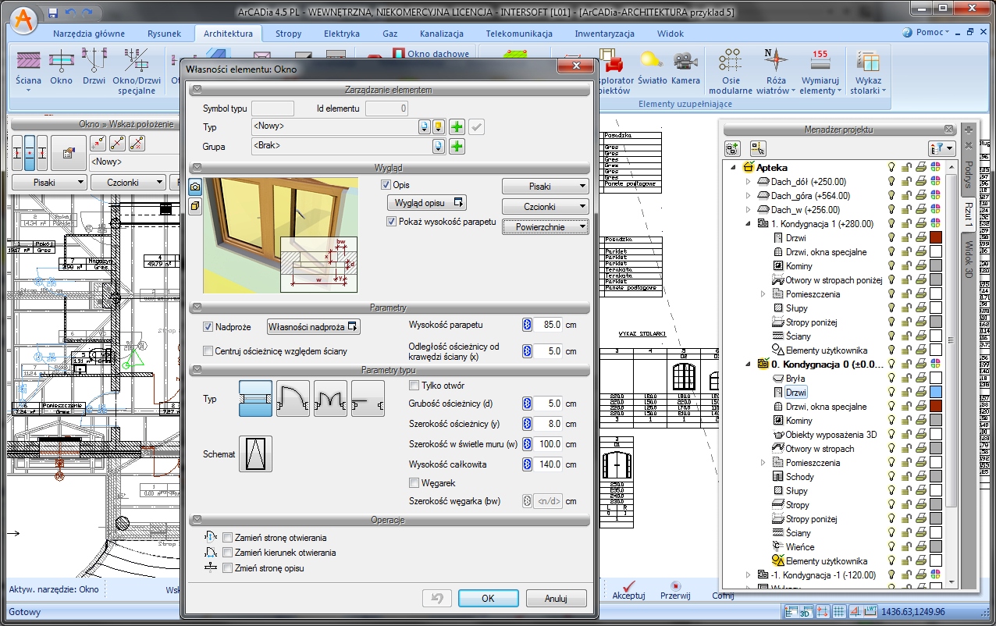Select the fourth window type icon
The width and height of the screenshot is (996, 626).
[368, 398]
